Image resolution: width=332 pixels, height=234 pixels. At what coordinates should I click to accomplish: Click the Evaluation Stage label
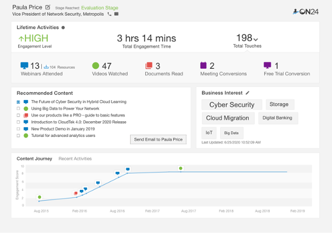[x=100, y=8]
